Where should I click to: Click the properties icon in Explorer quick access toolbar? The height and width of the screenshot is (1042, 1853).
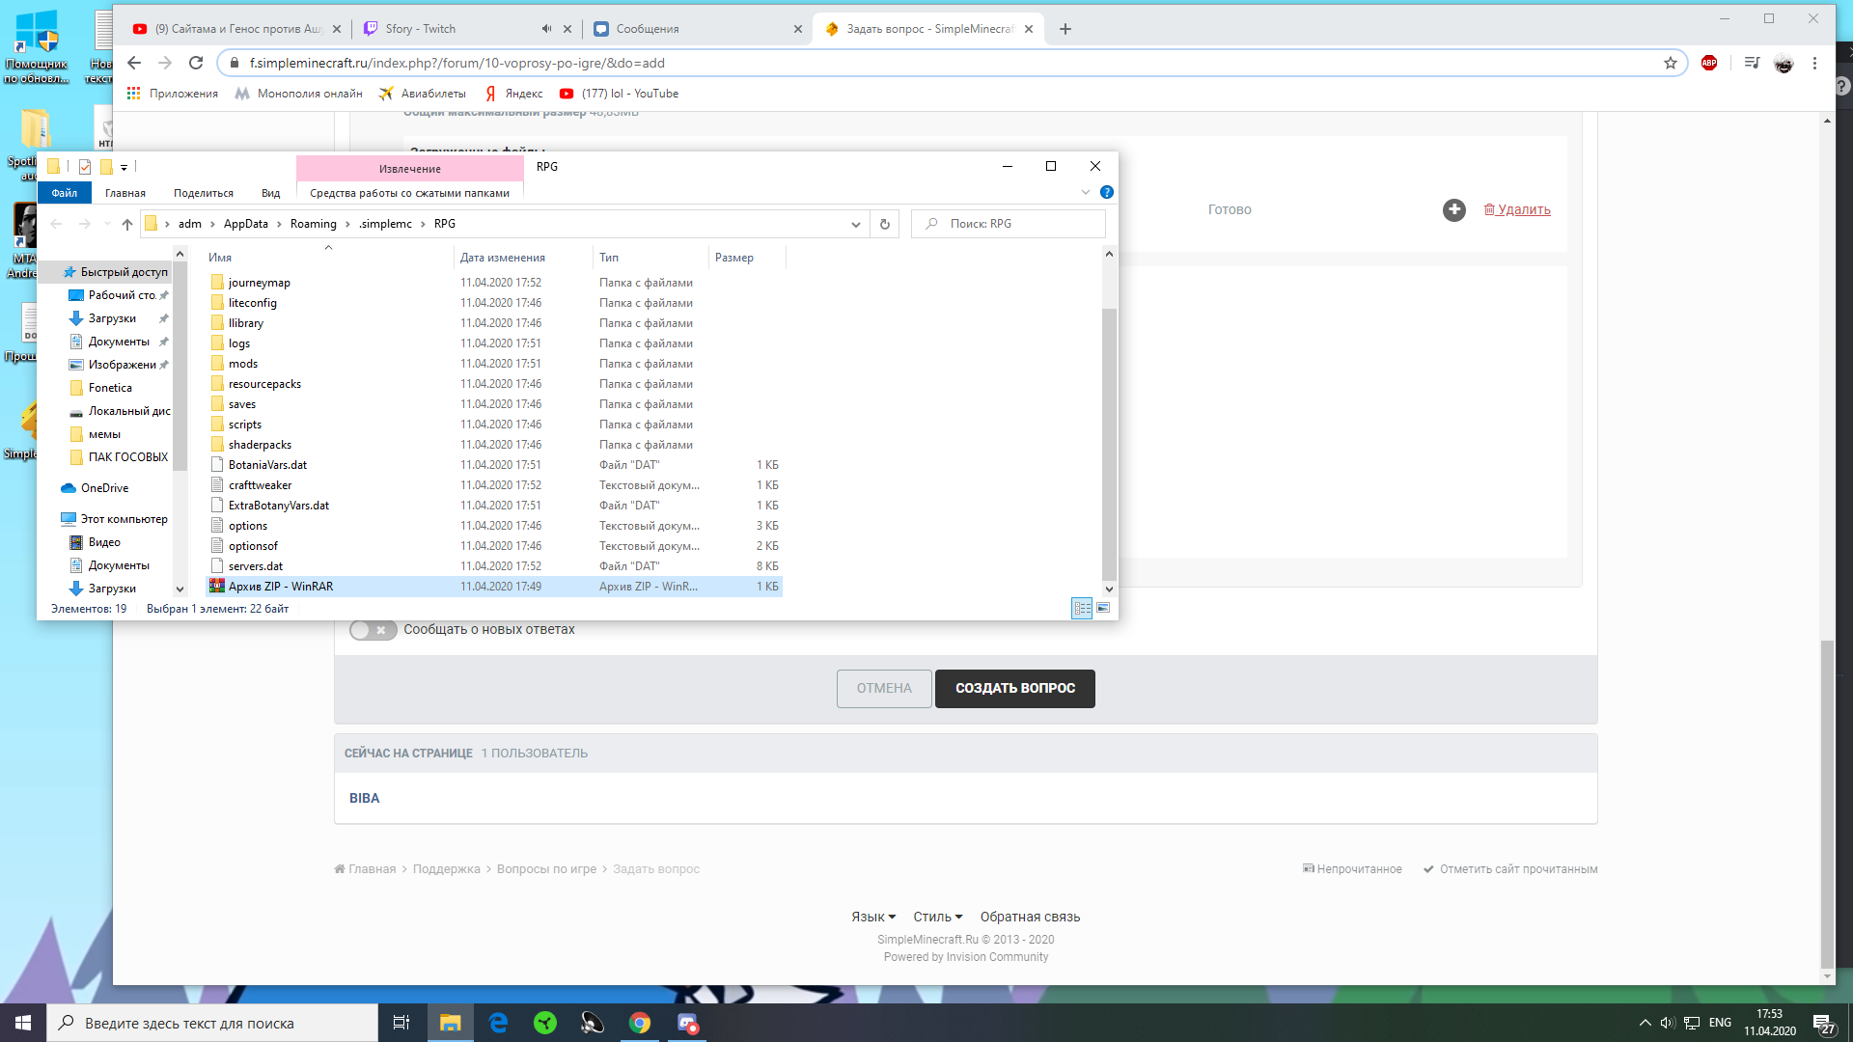85,166
